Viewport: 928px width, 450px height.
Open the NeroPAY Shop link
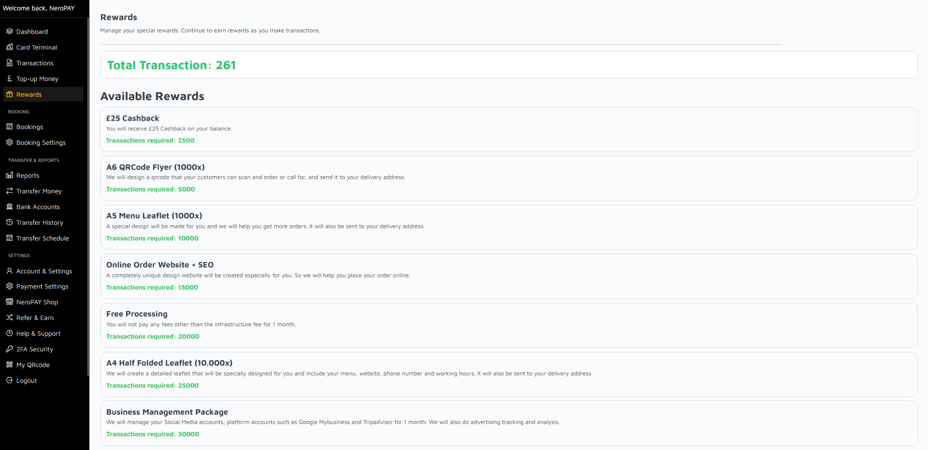pos(37,302)
